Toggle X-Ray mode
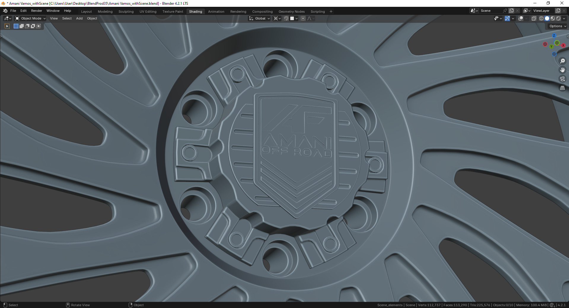This screenshot has width=569, height=308. point(534,18)
